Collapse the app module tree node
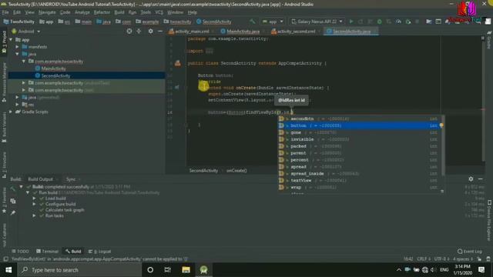The image size is (493, 277). [x=11, y=40]
